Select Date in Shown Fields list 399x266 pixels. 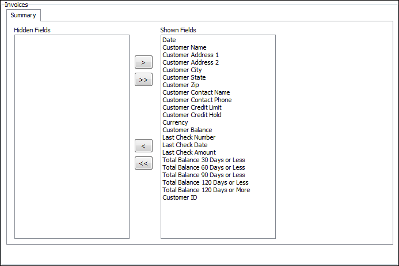(x=169, y=40)
